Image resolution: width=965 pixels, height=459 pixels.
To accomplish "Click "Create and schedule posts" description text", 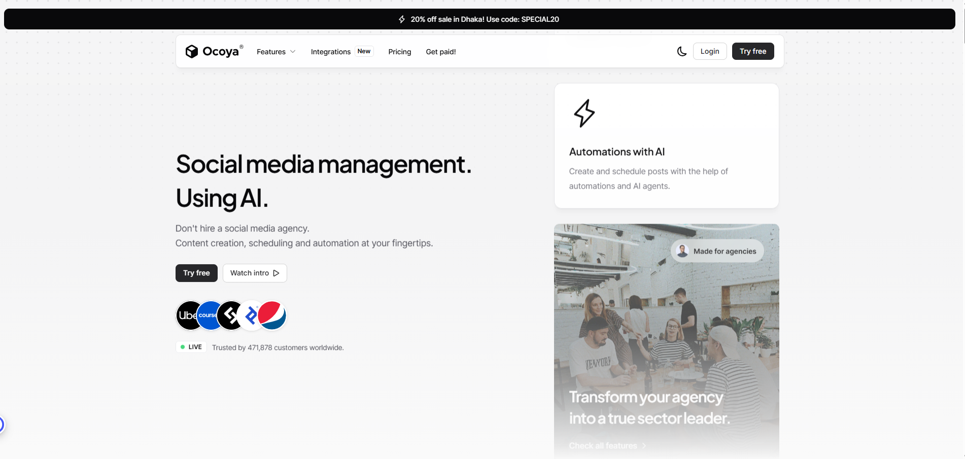I will coord(648,179).
